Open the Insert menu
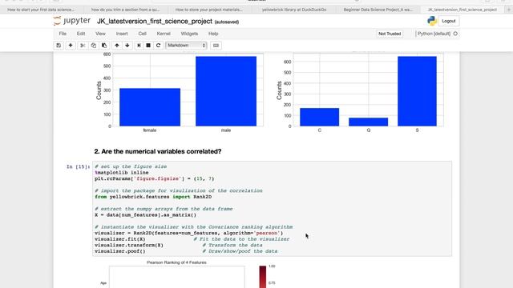This screenshot has height=288, width=513. tap(122, 34)
